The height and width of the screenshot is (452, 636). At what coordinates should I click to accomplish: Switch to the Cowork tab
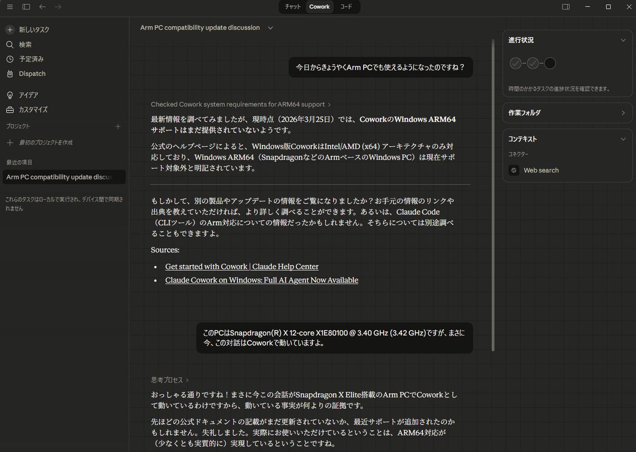(320, 7)
